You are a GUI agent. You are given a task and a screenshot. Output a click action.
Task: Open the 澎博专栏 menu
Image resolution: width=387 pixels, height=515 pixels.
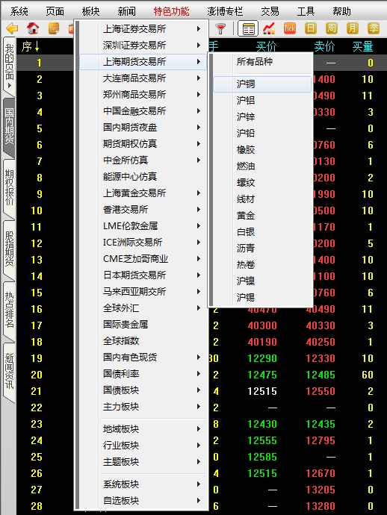225,11
